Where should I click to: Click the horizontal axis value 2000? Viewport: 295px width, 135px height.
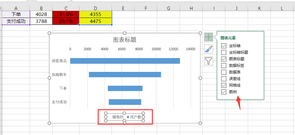coord(87,49)
